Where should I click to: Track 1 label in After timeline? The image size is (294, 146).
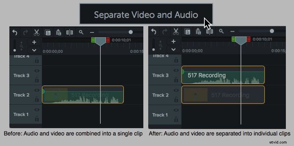160,115
